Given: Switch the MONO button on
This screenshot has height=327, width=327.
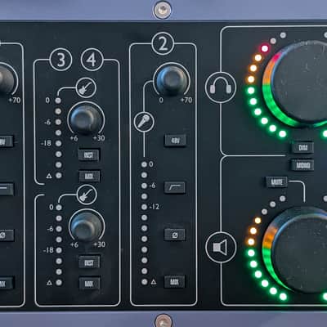Looking at the screenshot, I should (x=302, y=165).
